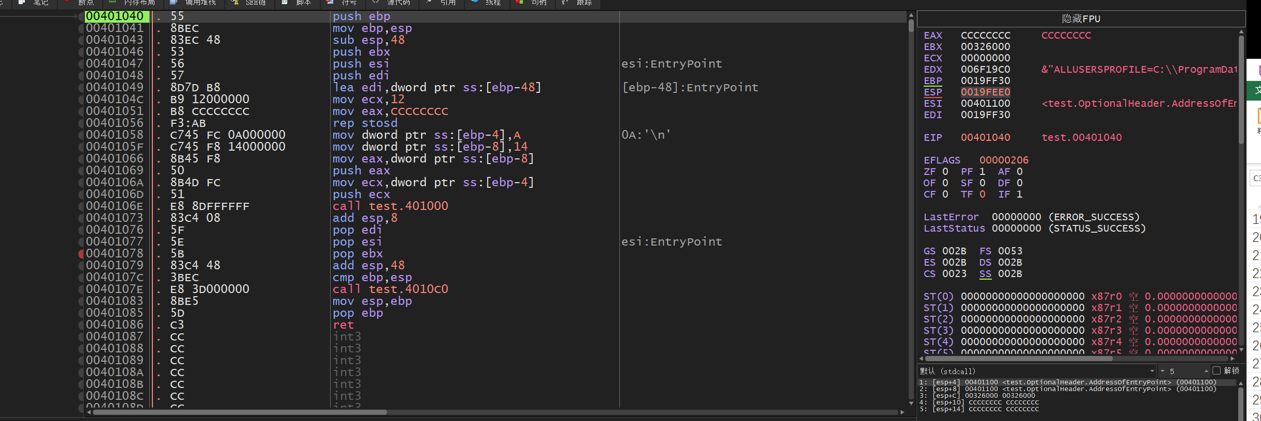The height and width of the screenshot is (421, 1261).
Task: Select the 'call test.401000' instruction
Action: click(390, 206)
